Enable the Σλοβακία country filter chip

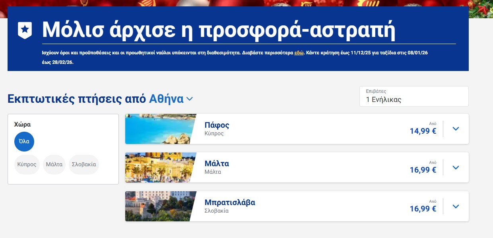point(83,164)
